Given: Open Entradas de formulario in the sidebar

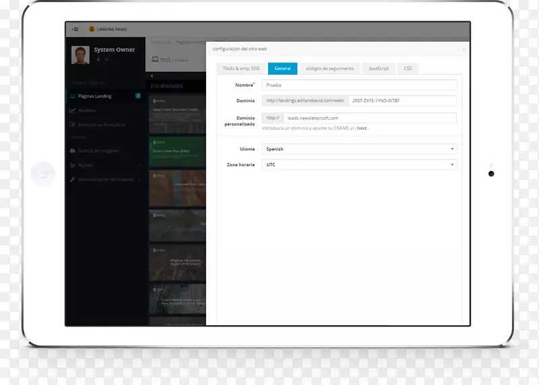Looking at the screenshot, I should tap(101, 125).
